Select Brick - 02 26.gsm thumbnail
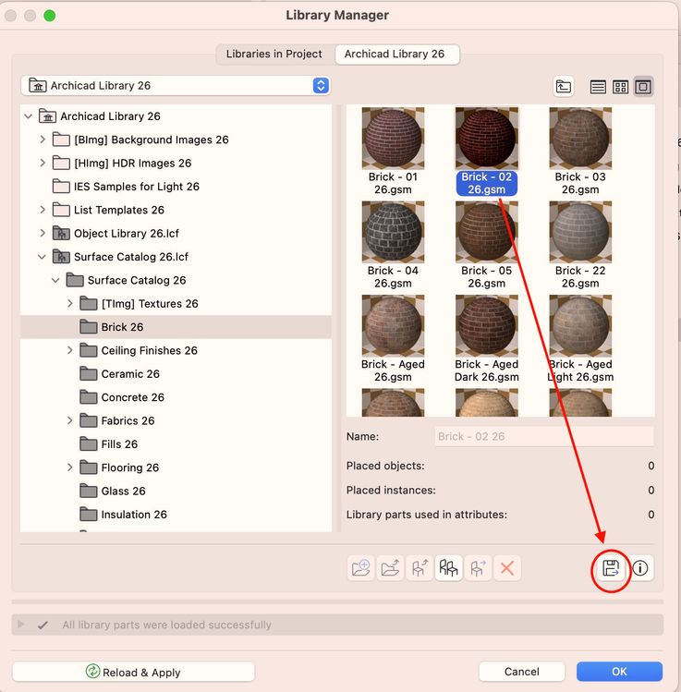 tap(486, 139)
